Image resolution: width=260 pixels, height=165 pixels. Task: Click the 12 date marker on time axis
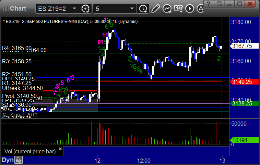point(97,161)
